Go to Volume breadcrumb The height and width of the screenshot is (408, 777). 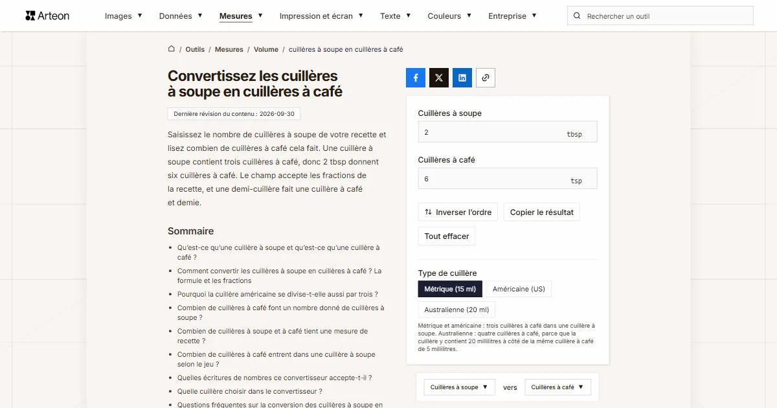coord(266,49)
